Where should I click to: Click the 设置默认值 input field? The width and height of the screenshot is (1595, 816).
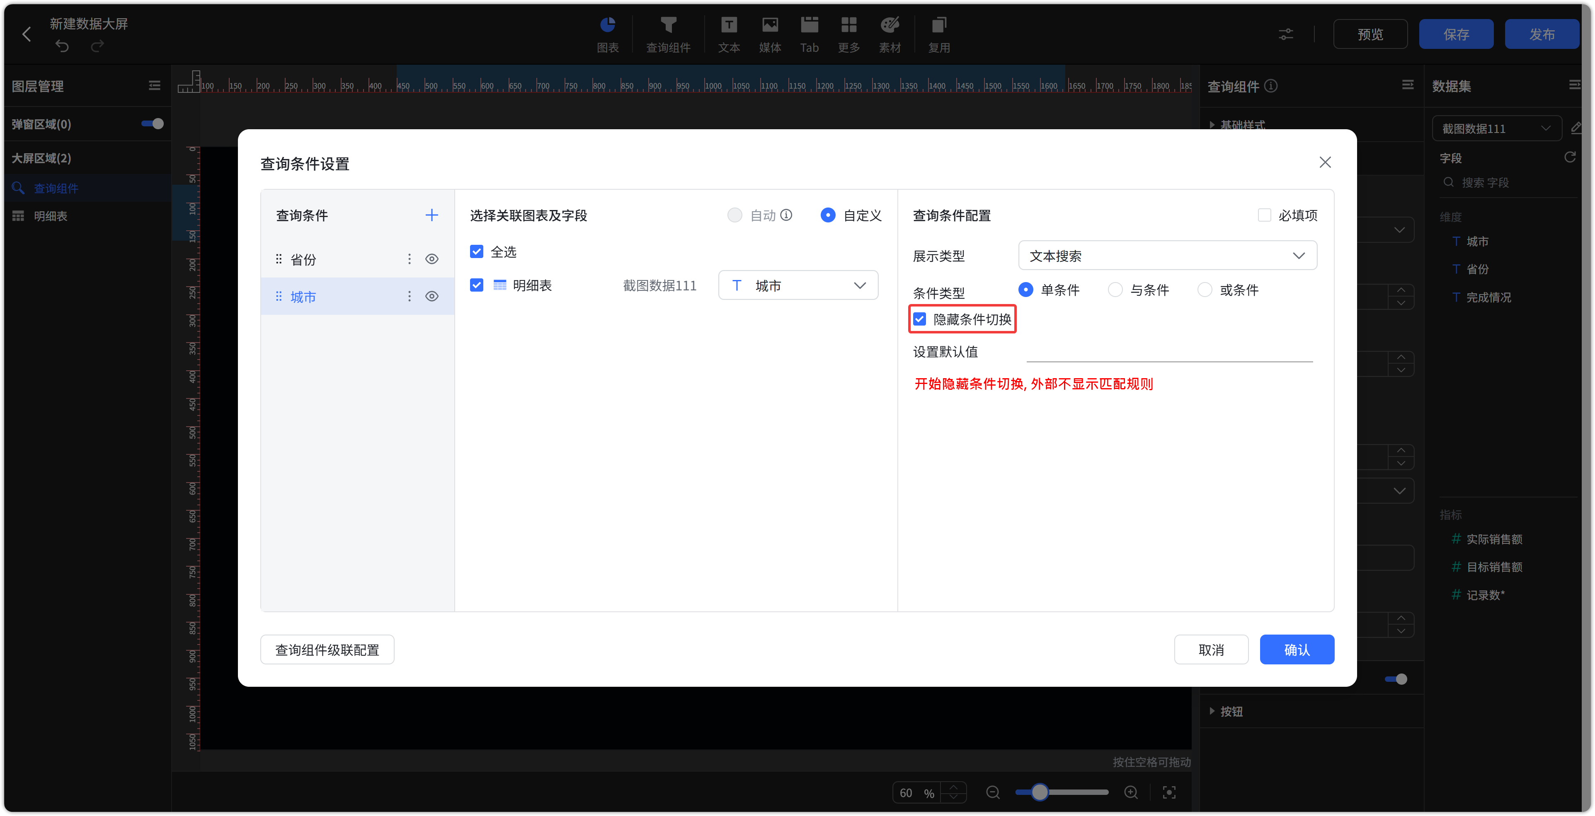pyautogui.click(x=1169, y=351)
